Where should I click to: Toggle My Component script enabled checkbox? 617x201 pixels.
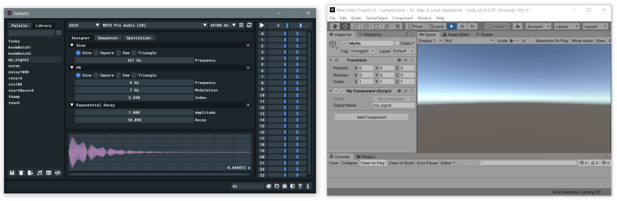click(x=342, y=91)
